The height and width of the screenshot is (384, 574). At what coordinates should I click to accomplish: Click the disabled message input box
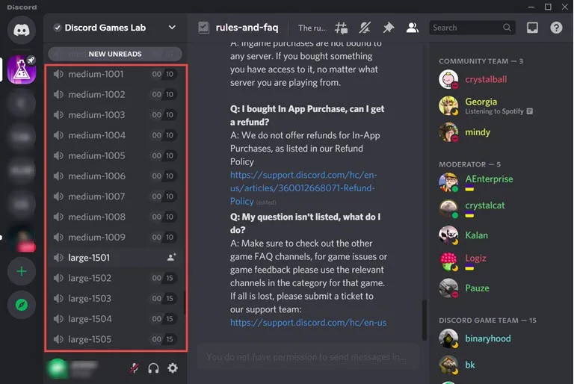[x=308, y=357]
